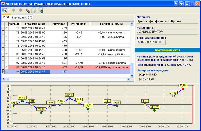Viewport: 201px width, 131px height.
Task: Click the "Методика" field with Креатинфосфокиназа
Action: [167, 21]
